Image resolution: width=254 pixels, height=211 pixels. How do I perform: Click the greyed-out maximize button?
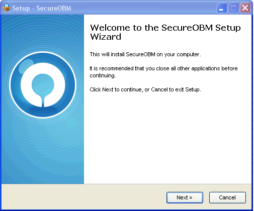point(233,8)
